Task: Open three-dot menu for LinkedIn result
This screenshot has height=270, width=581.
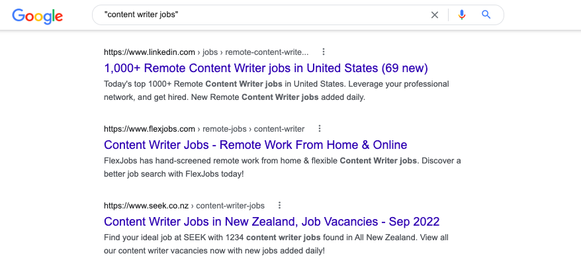Action: pyautogui.click(x=323, y=52)
